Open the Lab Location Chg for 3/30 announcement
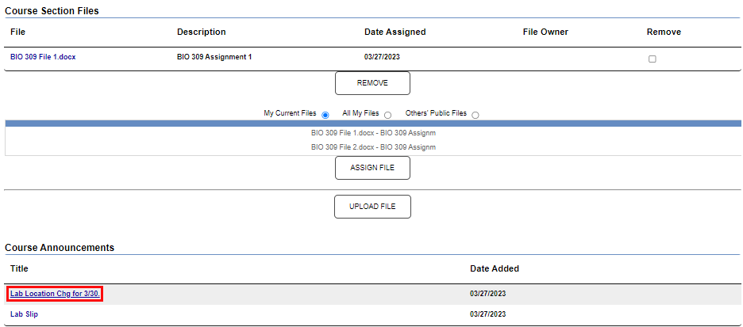The width and height of the screenshot is (743, 327). (x=56, y=294)
